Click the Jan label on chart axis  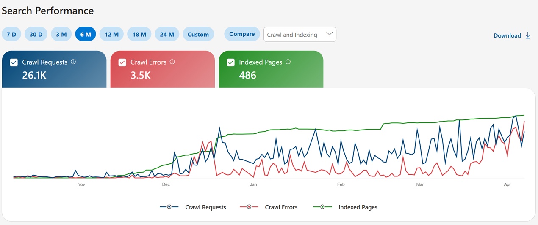pyautogui.click(x=253, y=184)
